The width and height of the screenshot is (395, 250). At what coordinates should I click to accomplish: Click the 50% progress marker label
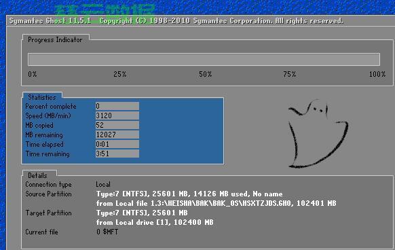pyautogui.click(x=206, y=74)
